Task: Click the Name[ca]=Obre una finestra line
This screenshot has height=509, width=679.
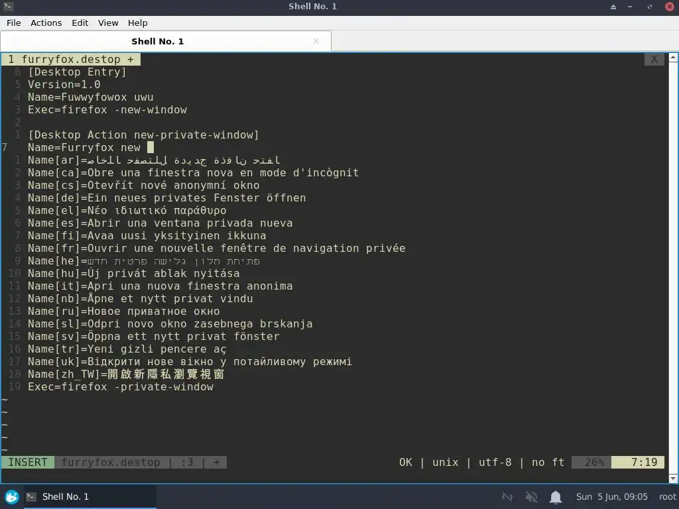Action: (x=193, y=173)
